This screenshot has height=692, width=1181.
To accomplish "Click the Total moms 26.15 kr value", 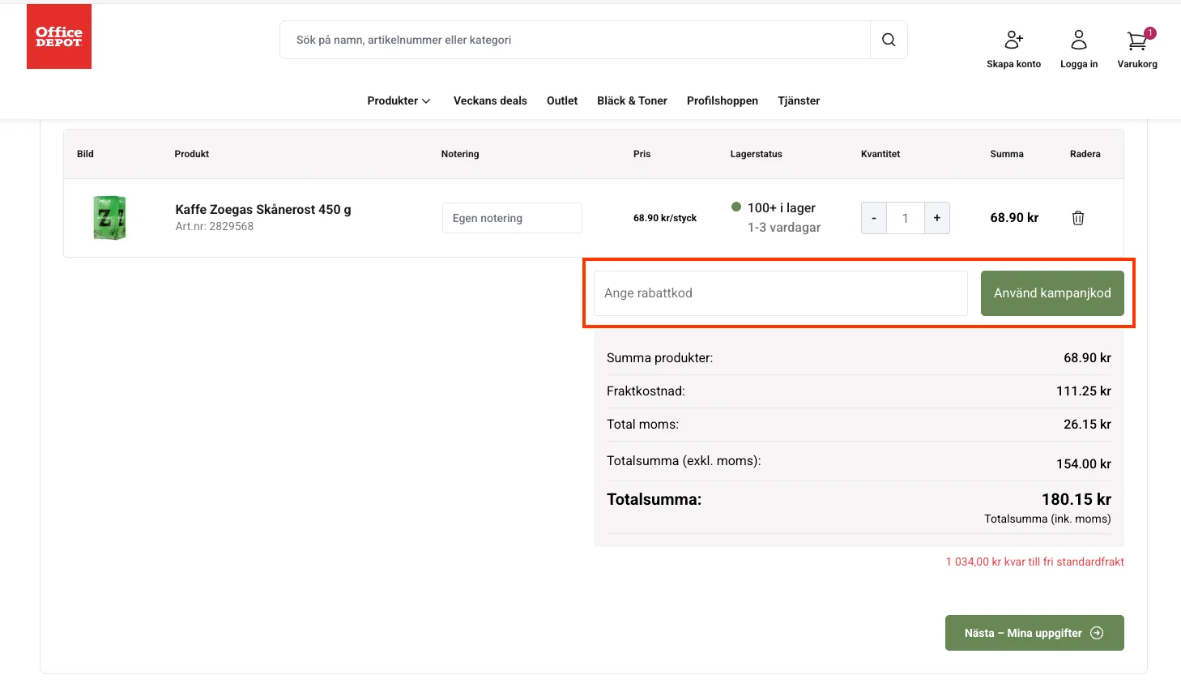I will pyautogui.click(x=1087, y=424).
